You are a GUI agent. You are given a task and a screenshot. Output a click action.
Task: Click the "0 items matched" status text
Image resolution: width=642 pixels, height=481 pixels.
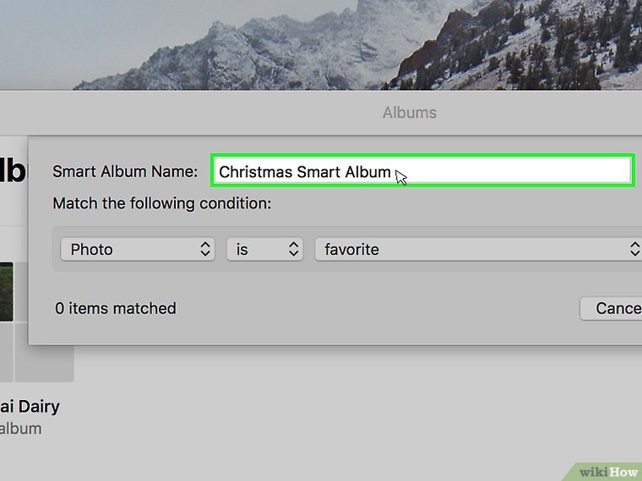116,308
